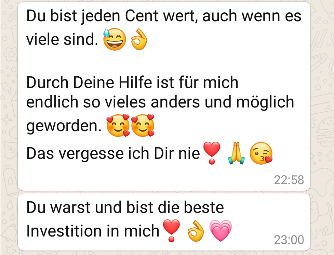The image size is (334, 255).
Task: Click the second smiling face with hearts emoji
Action: click(143, 125)
